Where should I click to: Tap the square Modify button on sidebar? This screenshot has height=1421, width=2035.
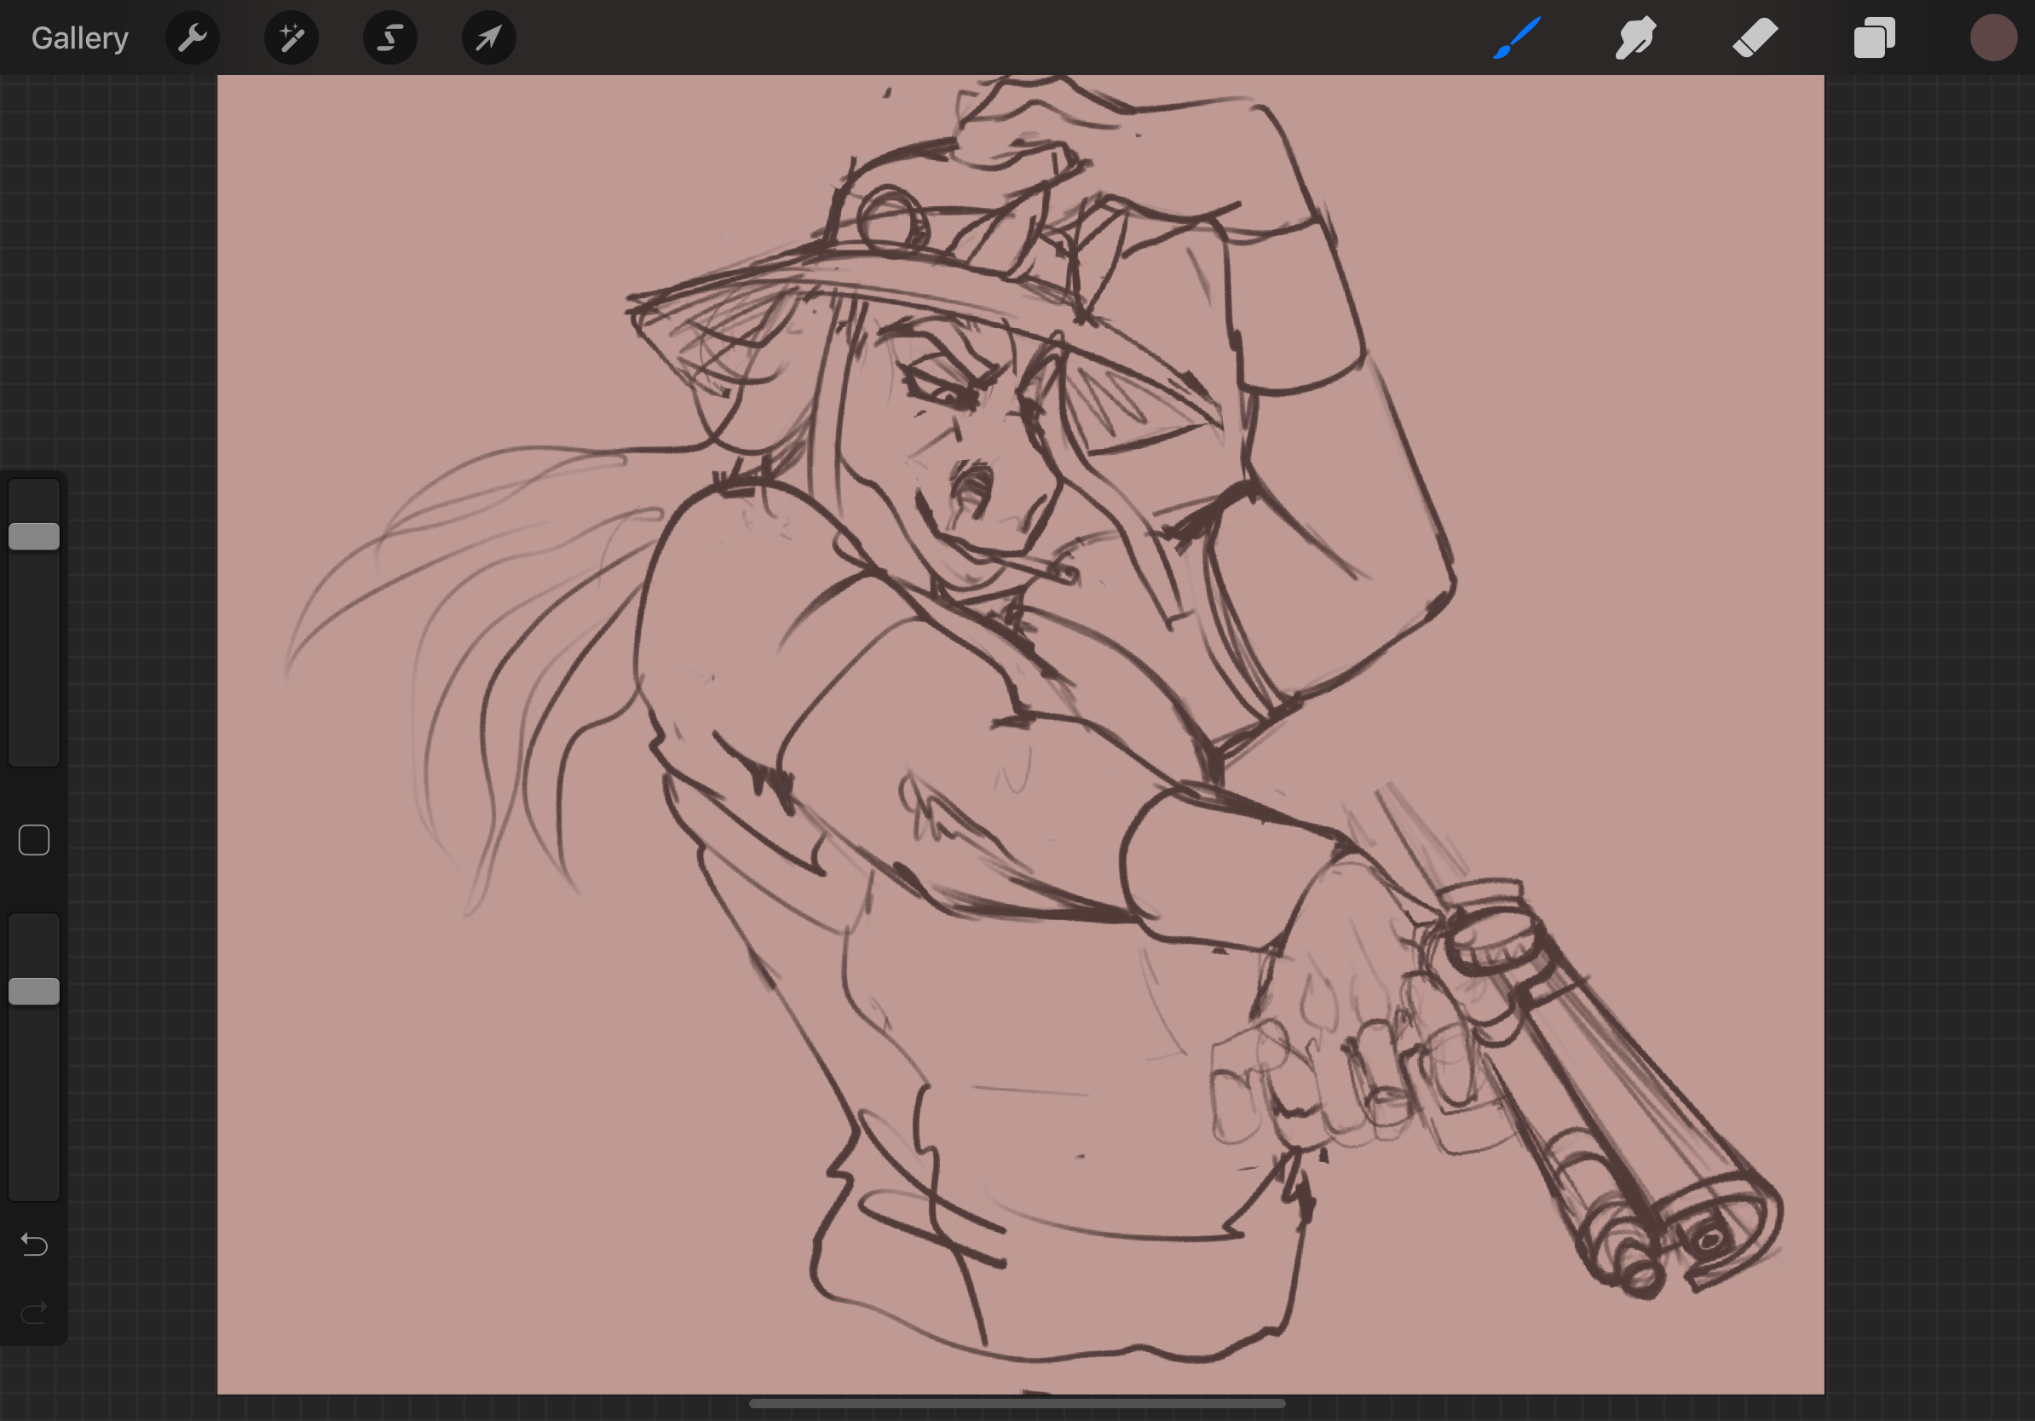coord(34,840)
